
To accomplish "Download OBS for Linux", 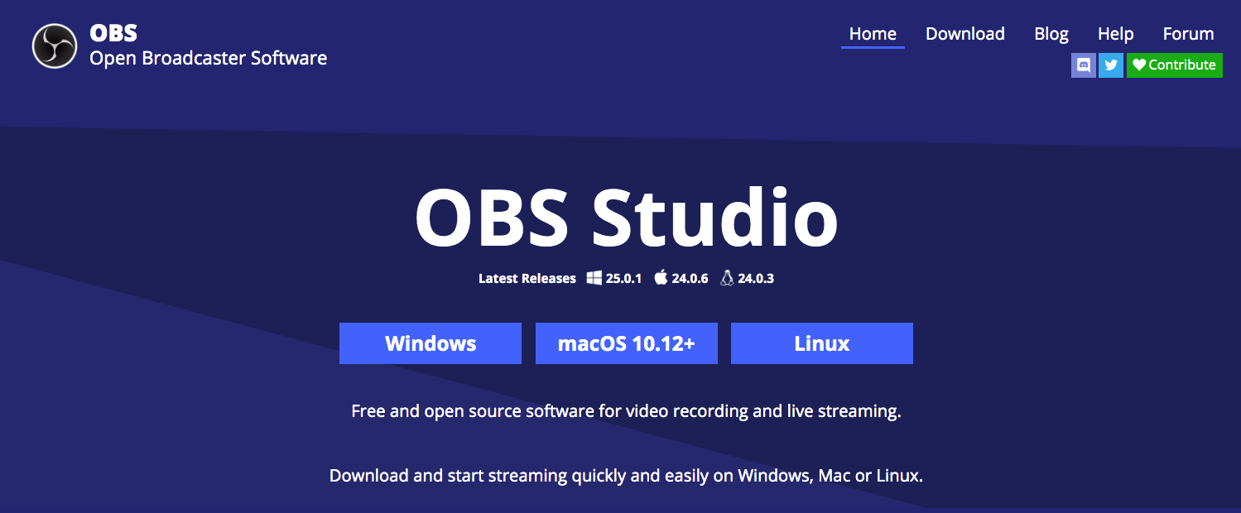I will tap(822, 343).
